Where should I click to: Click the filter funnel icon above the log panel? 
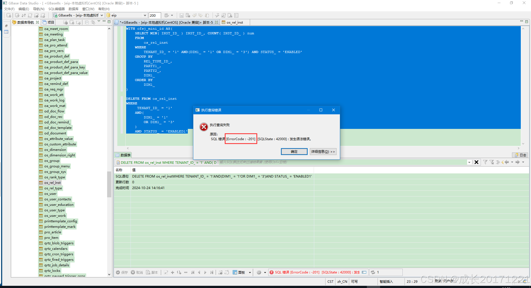coord(485,162)
